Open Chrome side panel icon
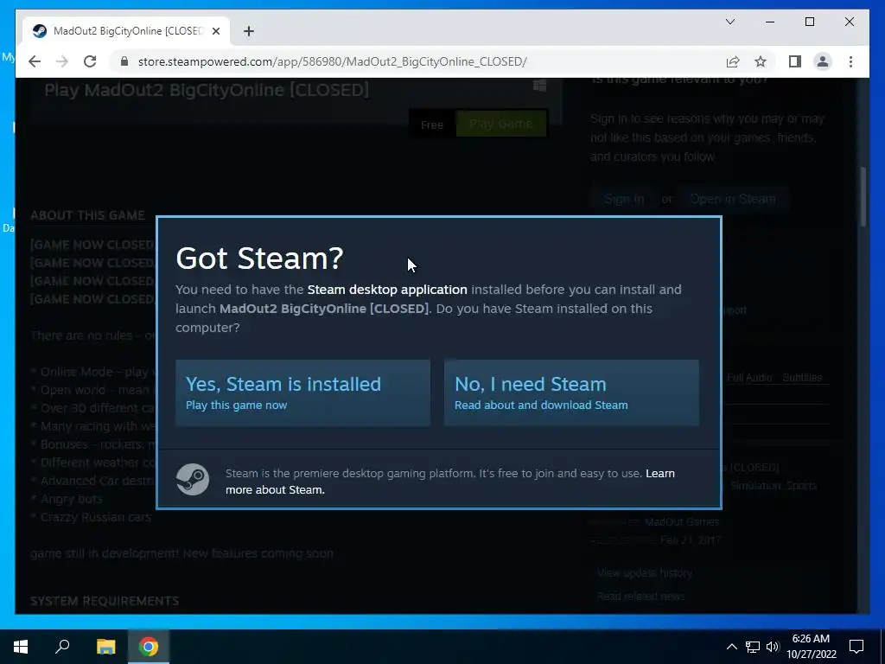The height and width of the screenshot is (664, 885). click(x=795, y=61)
